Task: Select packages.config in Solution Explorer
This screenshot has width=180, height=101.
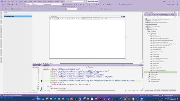Action: click(155, 81)
